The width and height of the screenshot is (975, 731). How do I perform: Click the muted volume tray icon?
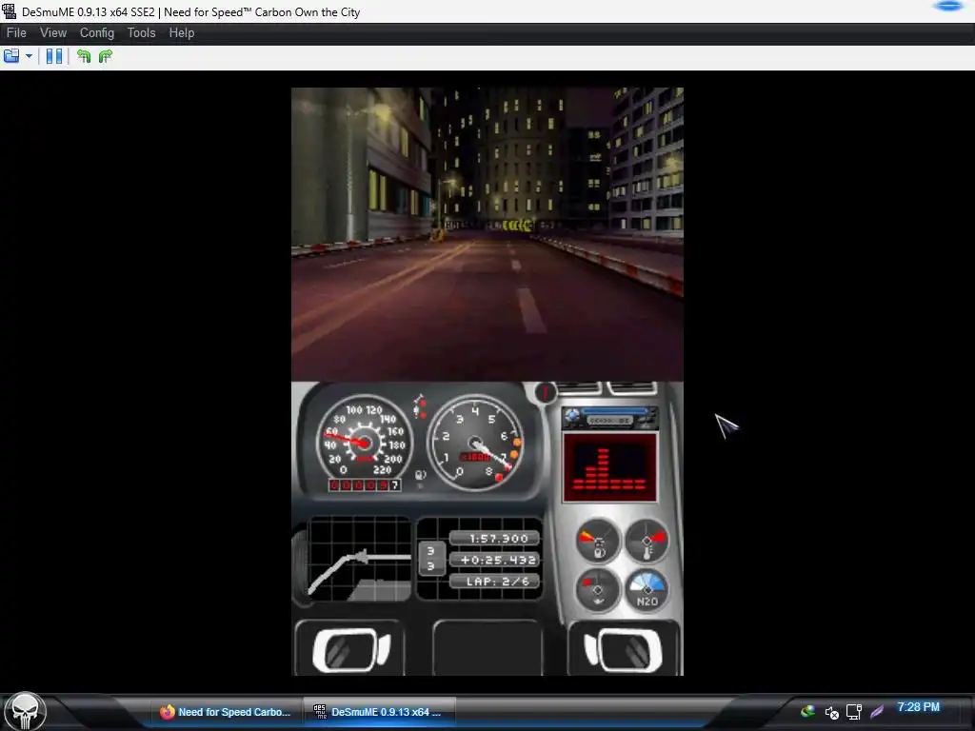tap(831, 712)
